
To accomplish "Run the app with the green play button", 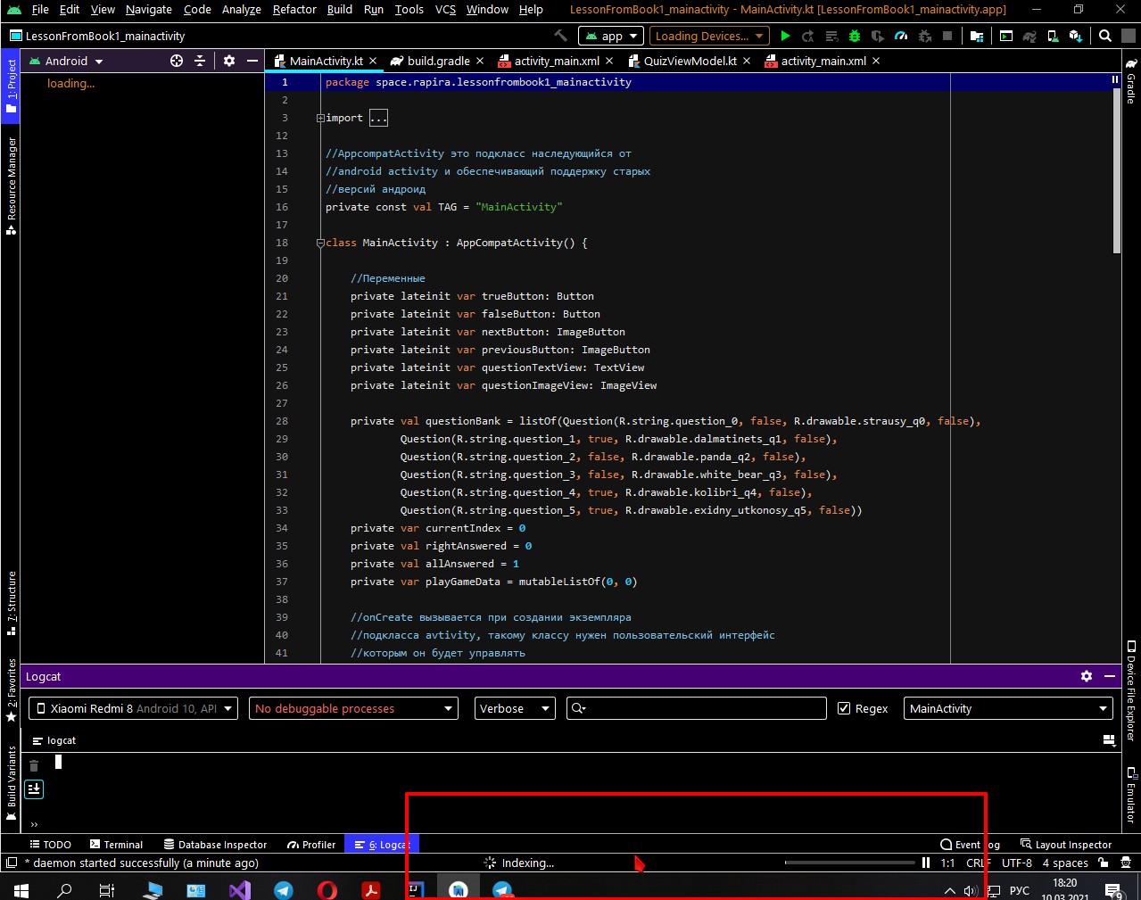I will [x=785, y=36].
